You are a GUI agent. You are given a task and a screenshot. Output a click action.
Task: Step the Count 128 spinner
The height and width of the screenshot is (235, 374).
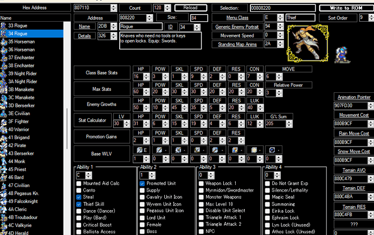click(x=167, y=8)
